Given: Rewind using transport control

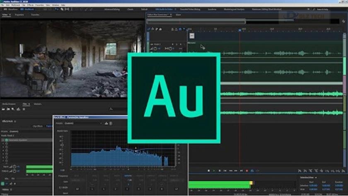Looking at the screenshot, I should click(231, 171).
